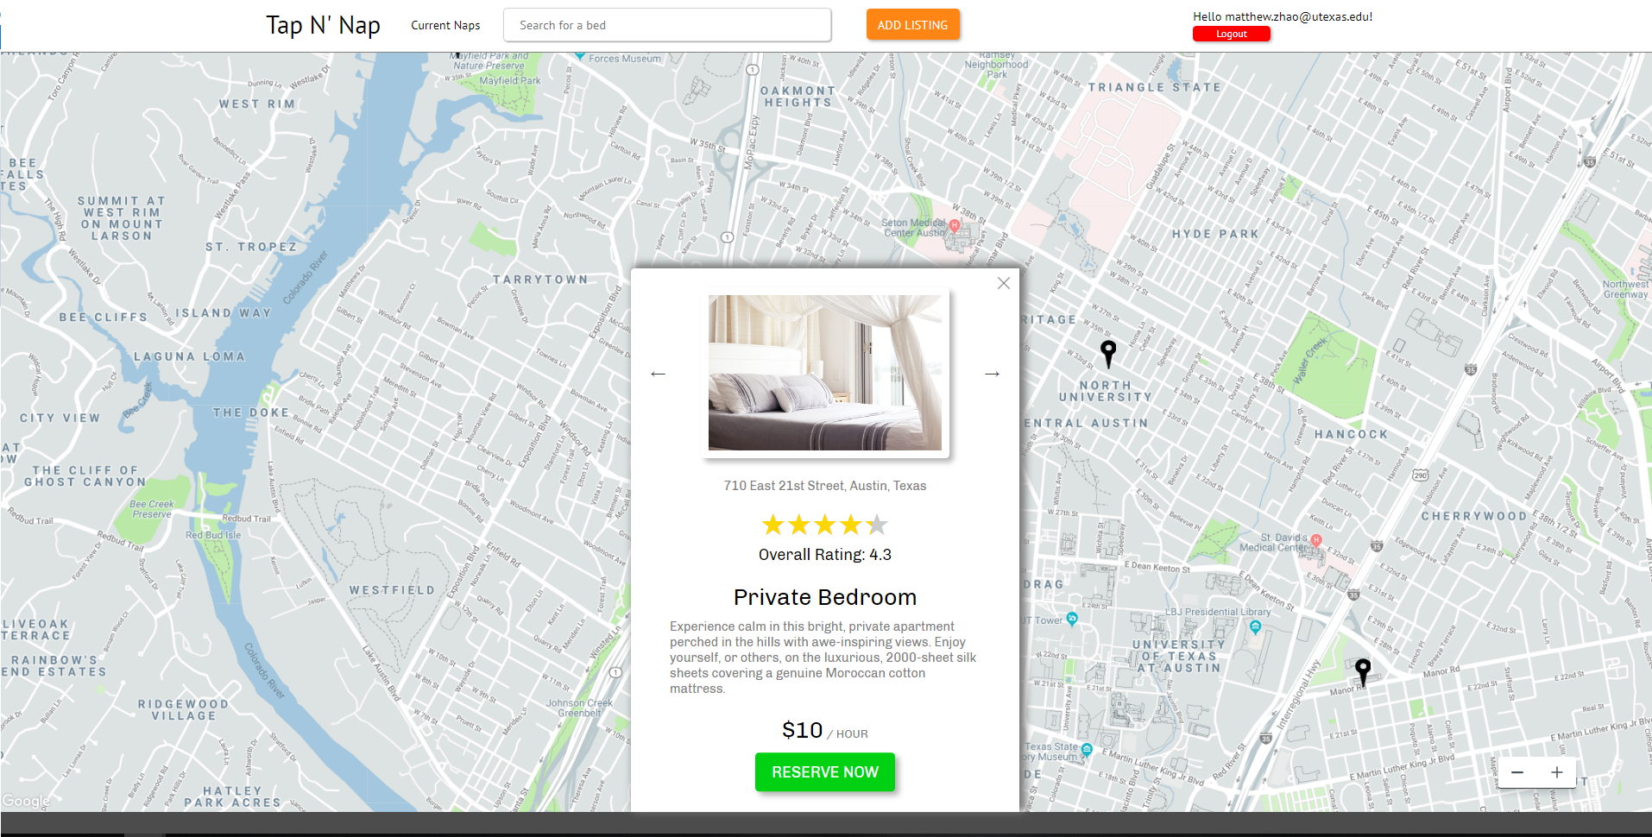This screenshot has height=837, width=1652.
Task: Click the Hello matthew.zhao@utexas.edu greeting
Action: [x=1283, y=16]
